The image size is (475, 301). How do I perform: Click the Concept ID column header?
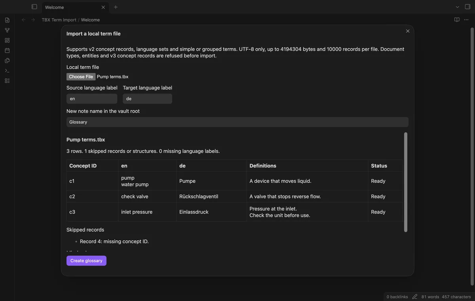coord(93,166)
